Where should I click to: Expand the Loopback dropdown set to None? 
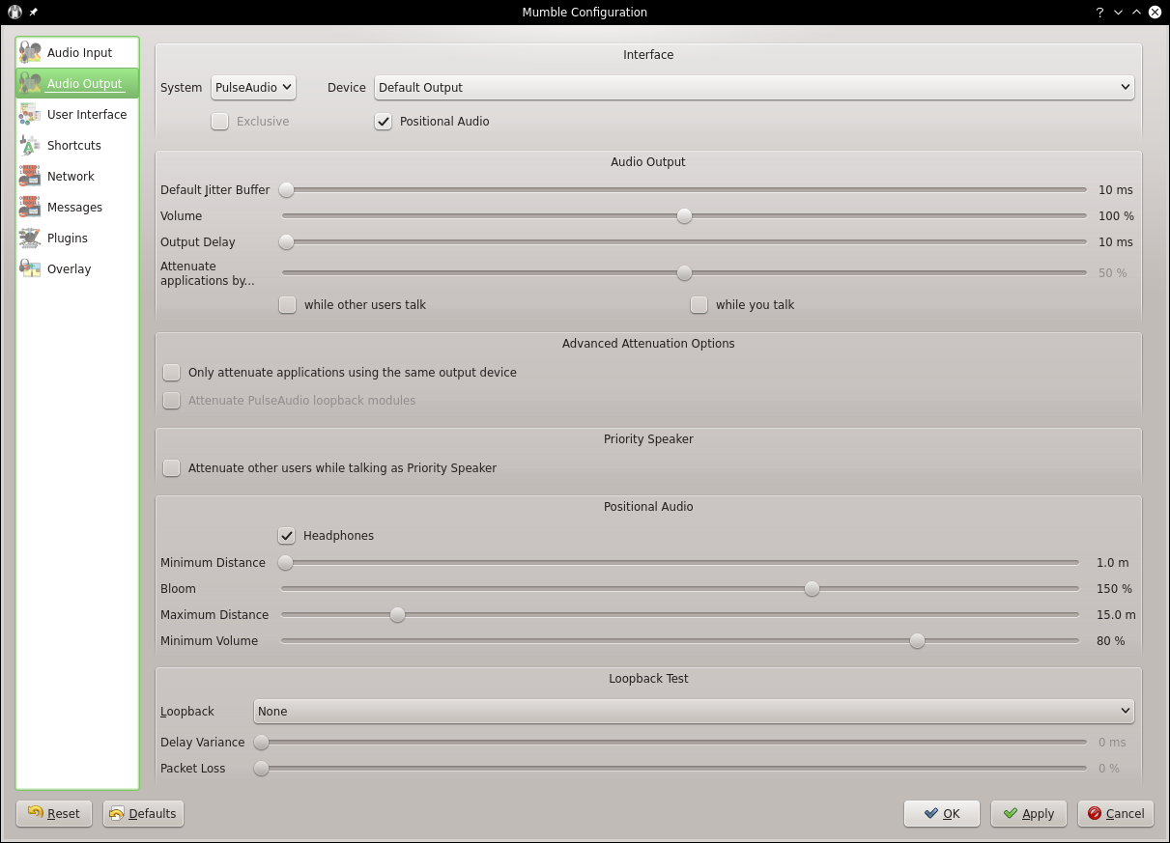pos(695,711)
